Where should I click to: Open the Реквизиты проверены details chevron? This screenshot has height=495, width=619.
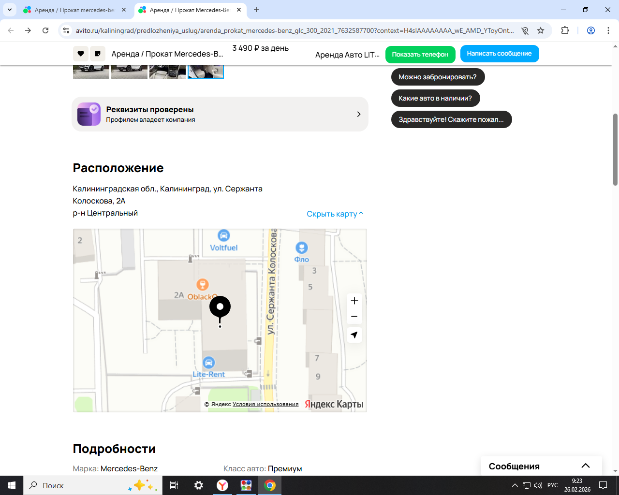pos(358,114)
